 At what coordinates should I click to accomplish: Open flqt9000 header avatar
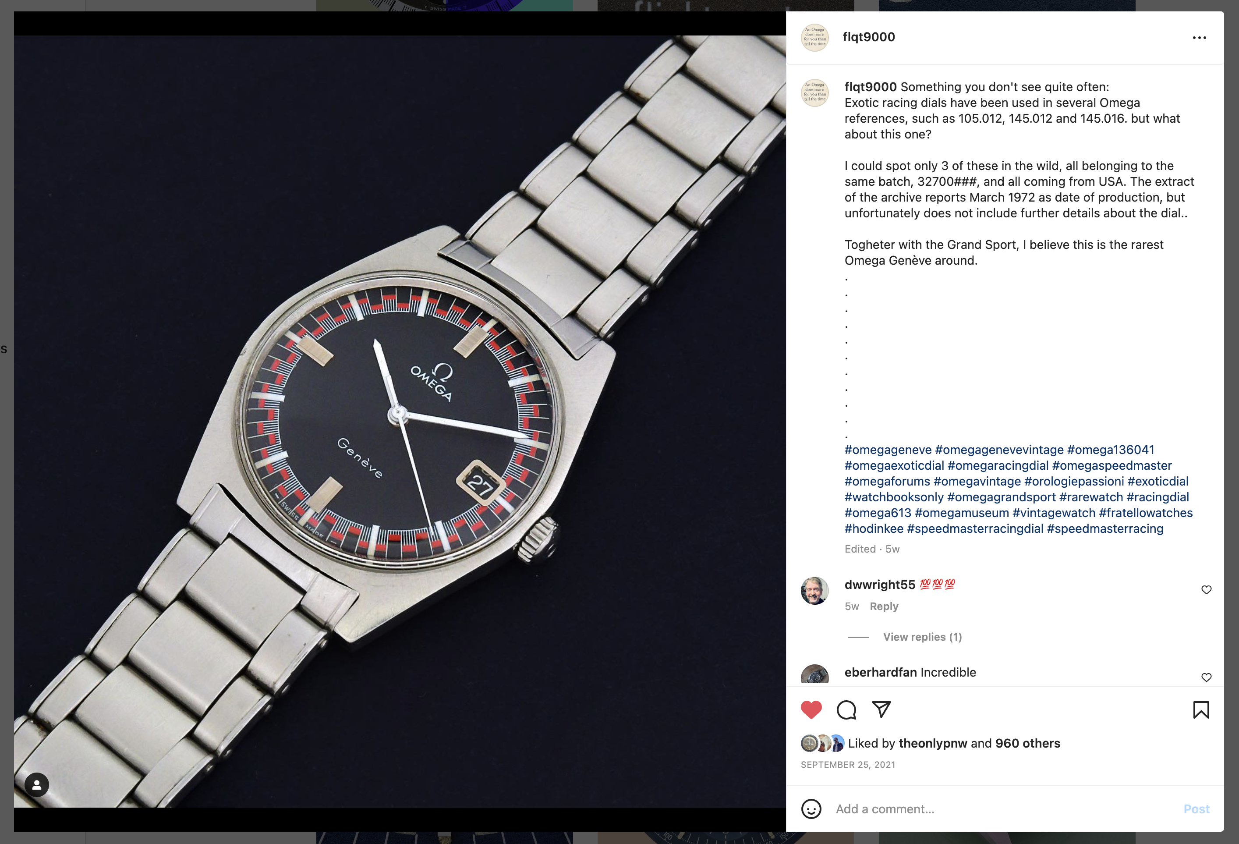pyautogui.click(x=814, y=37)
